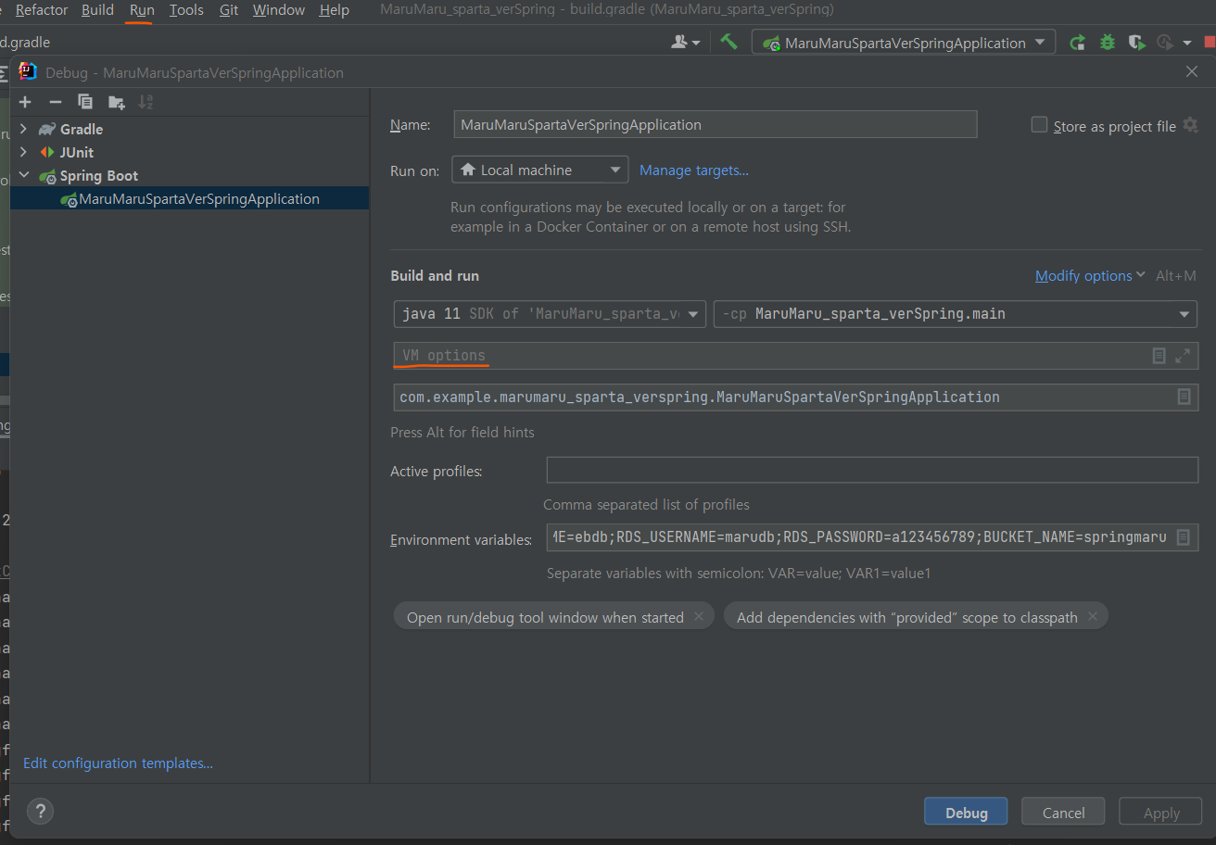The height and width of the screenshot is (845, 1216).
Task: Select the Gradle tree item
Action: tap(82, 129)
